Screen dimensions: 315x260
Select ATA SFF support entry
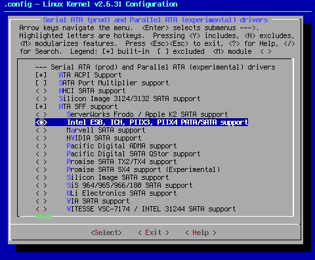click(88, 106)
